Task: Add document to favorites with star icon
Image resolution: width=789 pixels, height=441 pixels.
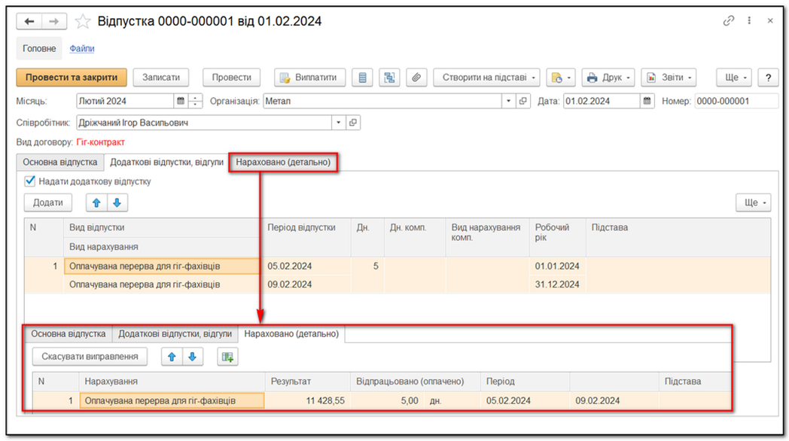Action: [82, 22]
